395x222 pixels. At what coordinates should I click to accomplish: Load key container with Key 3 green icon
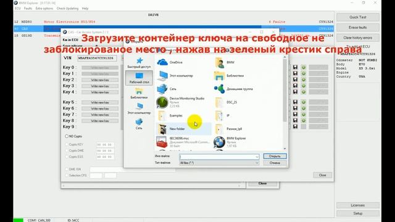point(304,86)
